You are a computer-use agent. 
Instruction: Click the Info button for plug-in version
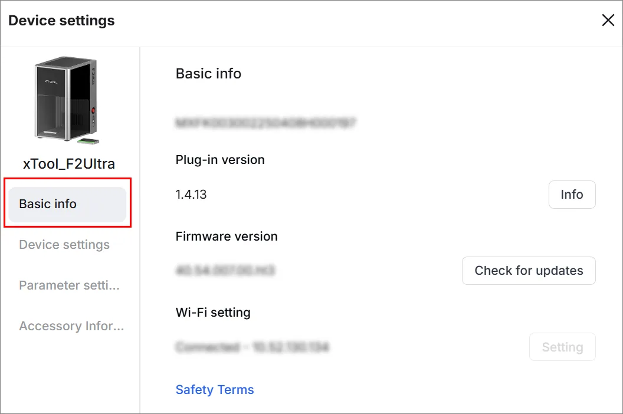pos(572,195)
